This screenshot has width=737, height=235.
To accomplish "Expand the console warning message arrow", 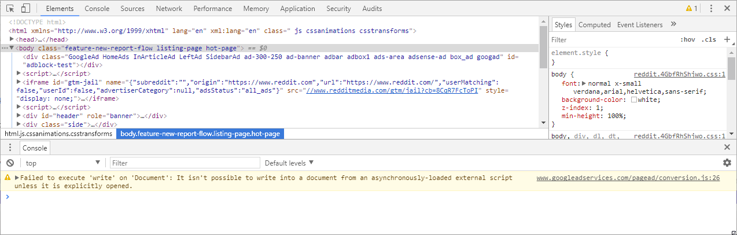I will click(x=17, y=178).
